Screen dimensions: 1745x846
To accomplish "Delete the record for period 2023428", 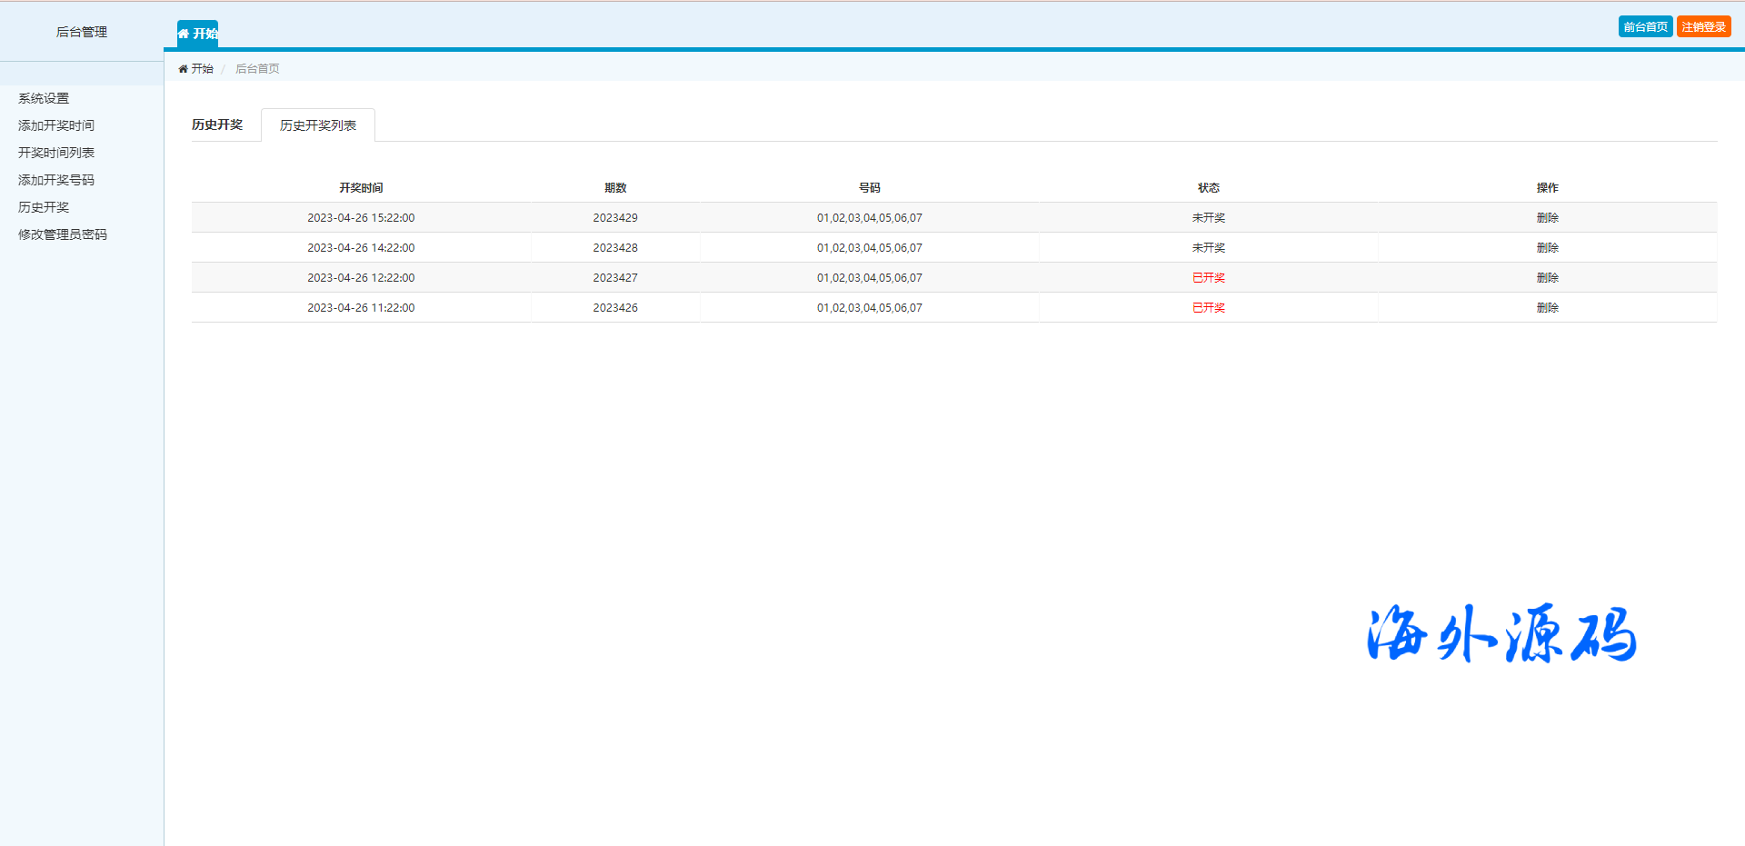I will tap(1547, 248).
